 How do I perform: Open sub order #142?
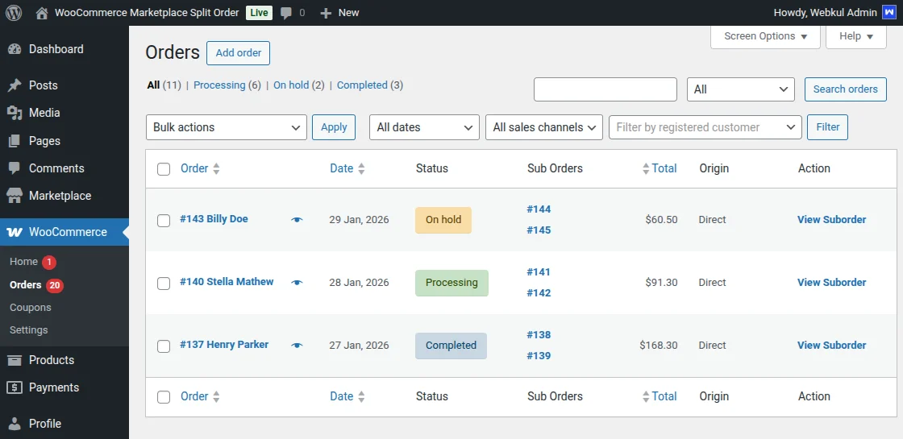pos(539,293)
